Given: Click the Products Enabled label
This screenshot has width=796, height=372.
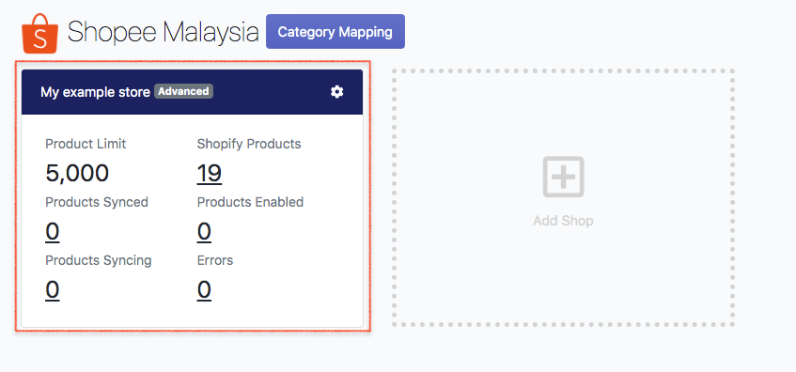Looking at the screenshot, I should [x=250, y=202].
